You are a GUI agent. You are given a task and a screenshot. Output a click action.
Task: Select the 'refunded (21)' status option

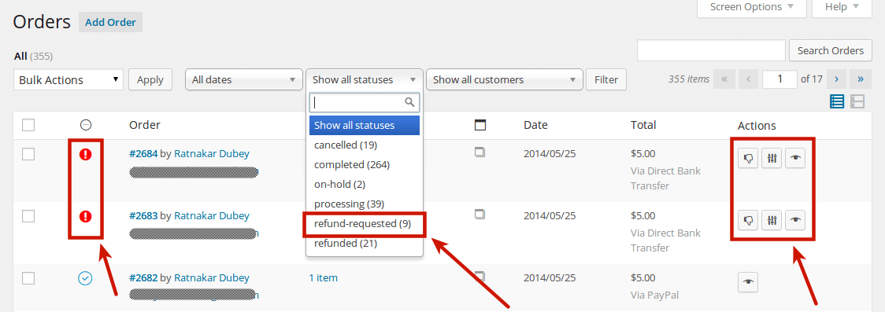click(364, 244)
